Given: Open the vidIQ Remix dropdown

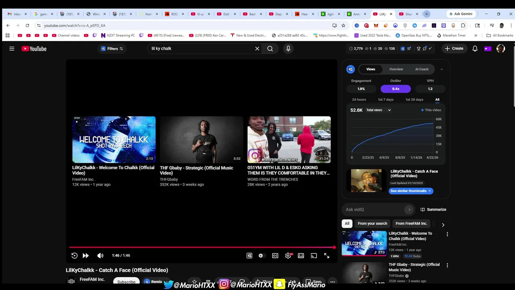Looking at the screenshot, I should [x=153, y=282].
